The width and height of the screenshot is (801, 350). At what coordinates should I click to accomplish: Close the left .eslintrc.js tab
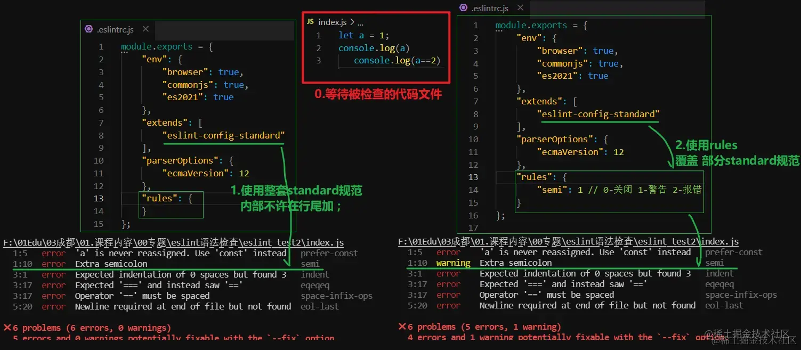tap(145, 30)
